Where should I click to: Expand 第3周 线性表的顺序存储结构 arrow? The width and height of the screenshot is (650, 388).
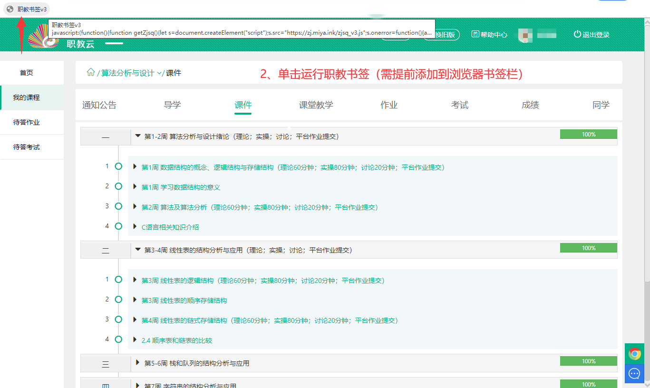pos(135,300)
